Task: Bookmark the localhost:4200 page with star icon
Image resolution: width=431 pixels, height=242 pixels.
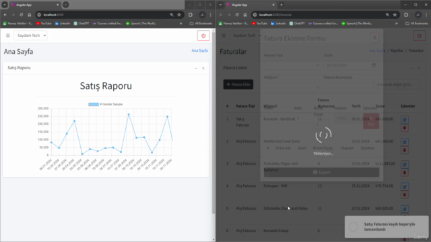Action: (179, 15)
